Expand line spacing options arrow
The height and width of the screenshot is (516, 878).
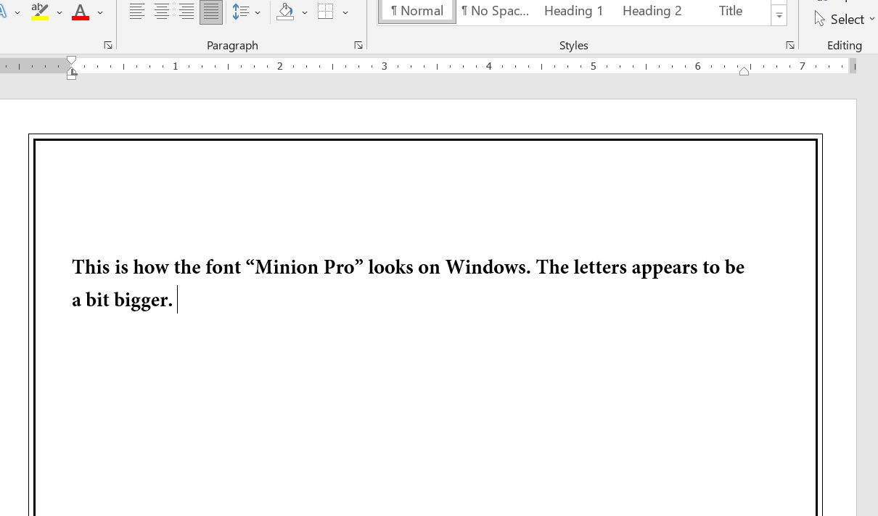258,12
